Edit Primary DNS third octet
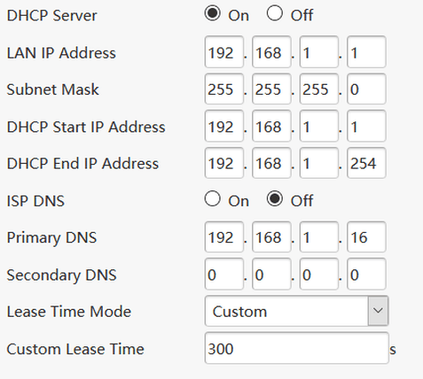Image resolution: width=423 pixels, height=379 pixels. [319, 237]
